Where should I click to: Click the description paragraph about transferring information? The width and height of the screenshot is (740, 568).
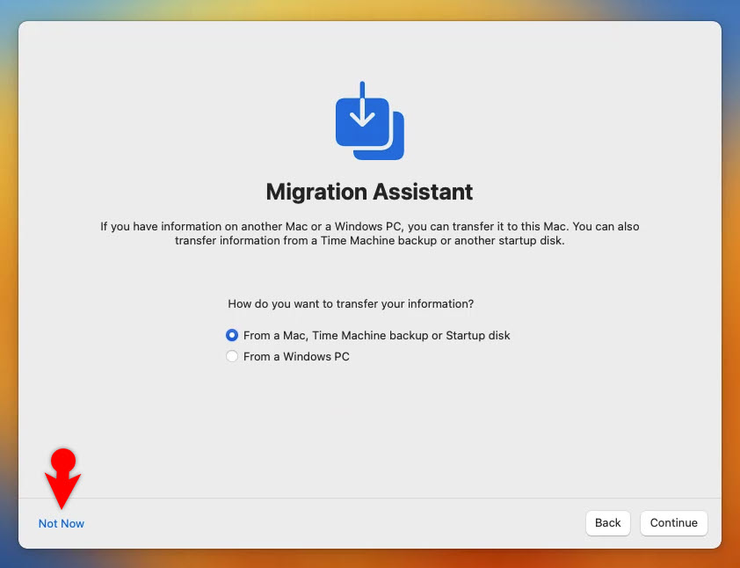click(369, 233)
